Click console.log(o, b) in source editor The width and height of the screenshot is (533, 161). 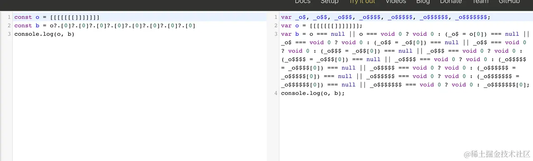pyautogui.click(x=44, y=34)
